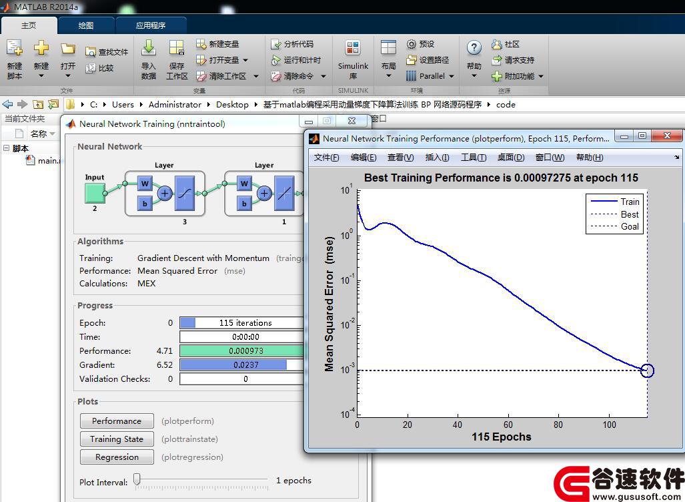Open Desktop (桌面) menu in plotperform window
The width and height of the screenshot is (685, 502).
point(511,158)
